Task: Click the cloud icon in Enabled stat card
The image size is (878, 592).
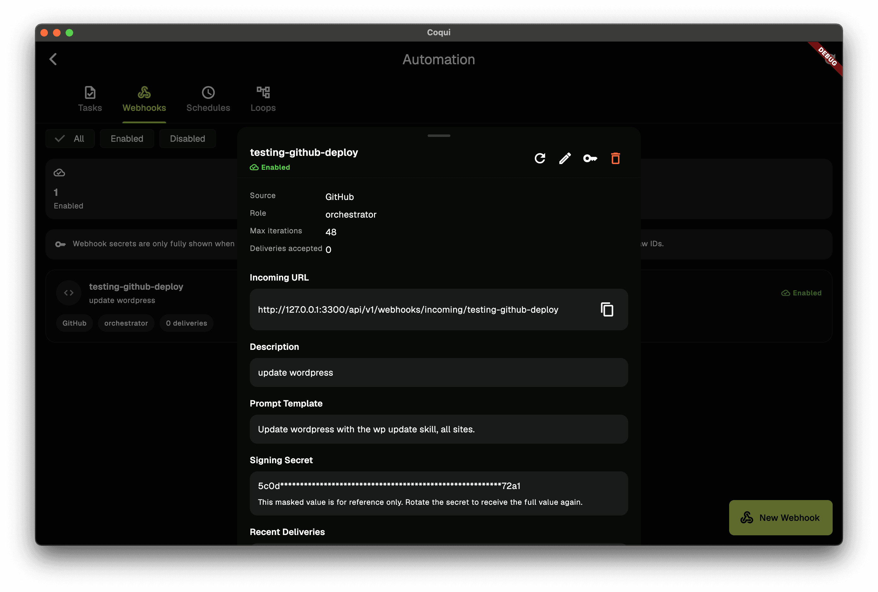Action: 59,173
